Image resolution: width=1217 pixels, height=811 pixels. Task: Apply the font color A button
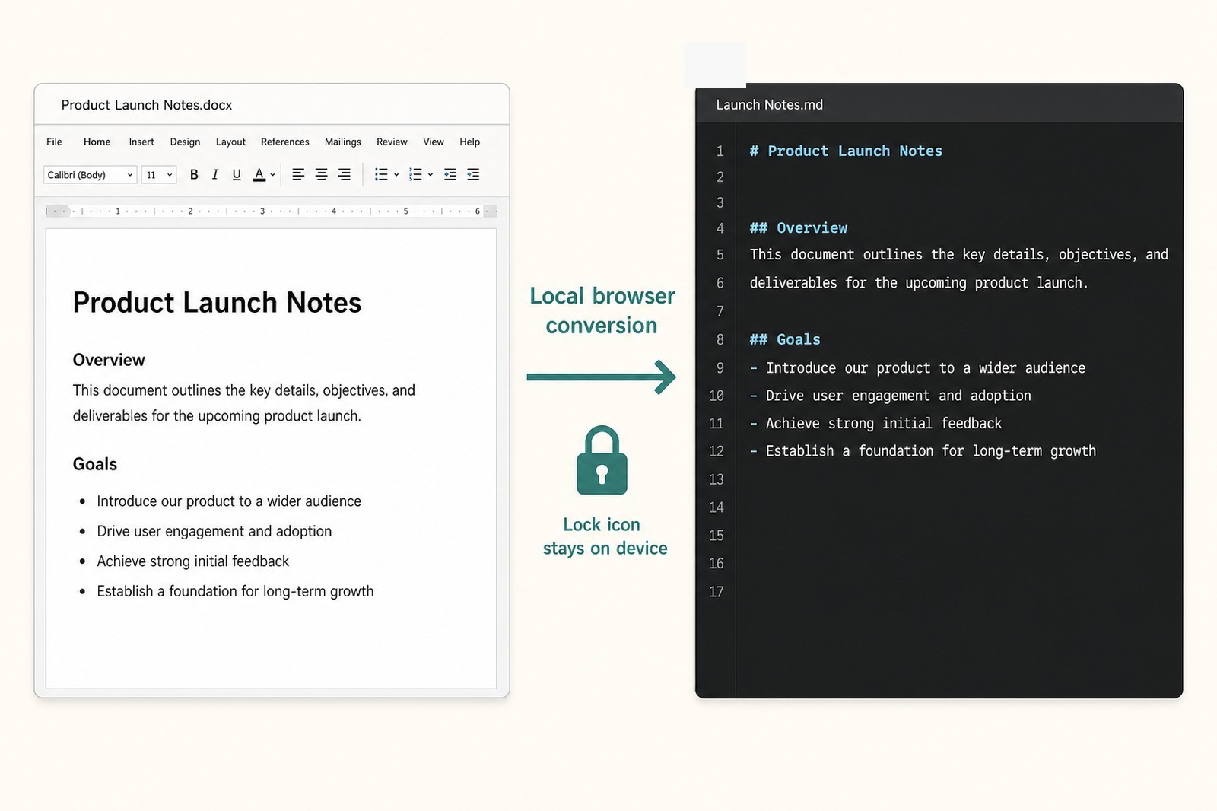[x=259, y=174]
